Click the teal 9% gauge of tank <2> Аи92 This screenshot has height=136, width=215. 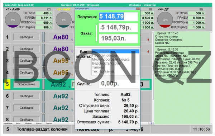click(x=63, y=20)
